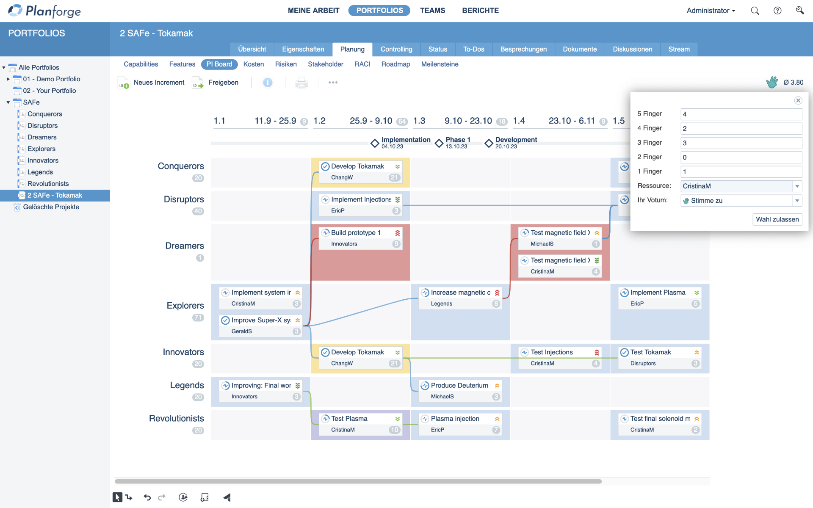The image size is (813, 508).
Task: Click status icon of Improve Super-X card
Action: (x=226, y=320)
